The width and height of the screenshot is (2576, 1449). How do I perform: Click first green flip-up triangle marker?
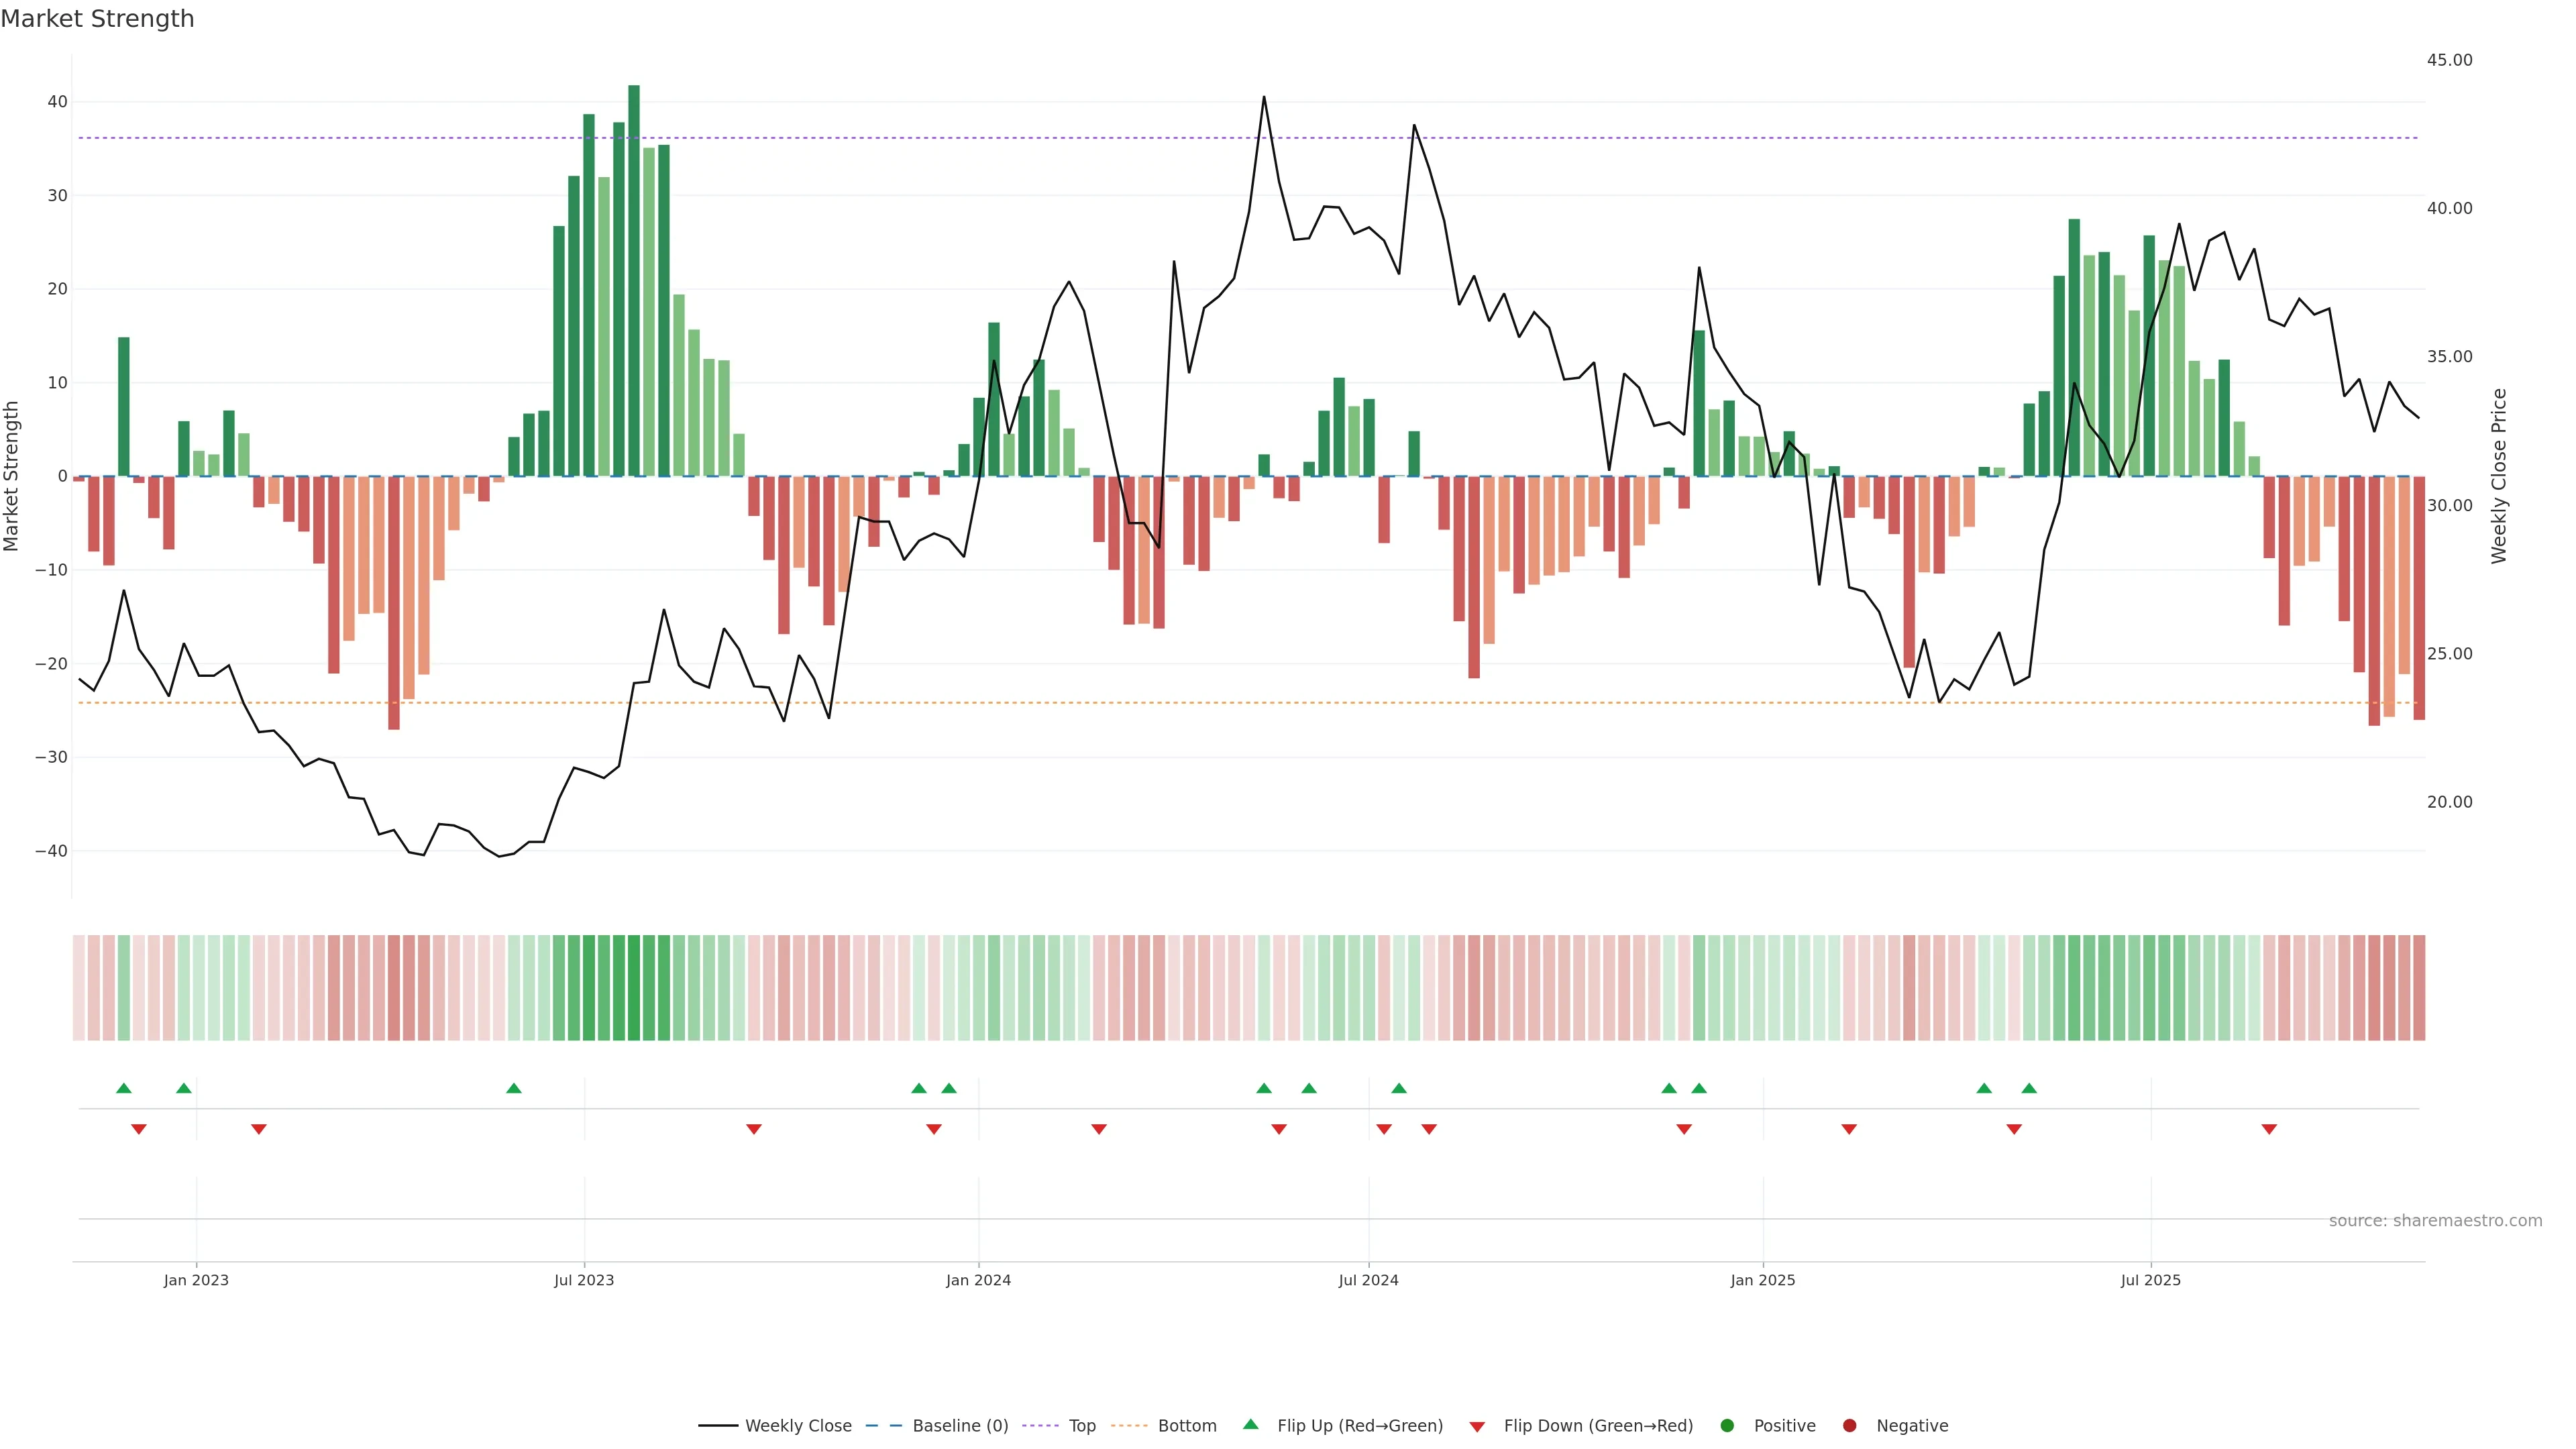click(124, 1088)
